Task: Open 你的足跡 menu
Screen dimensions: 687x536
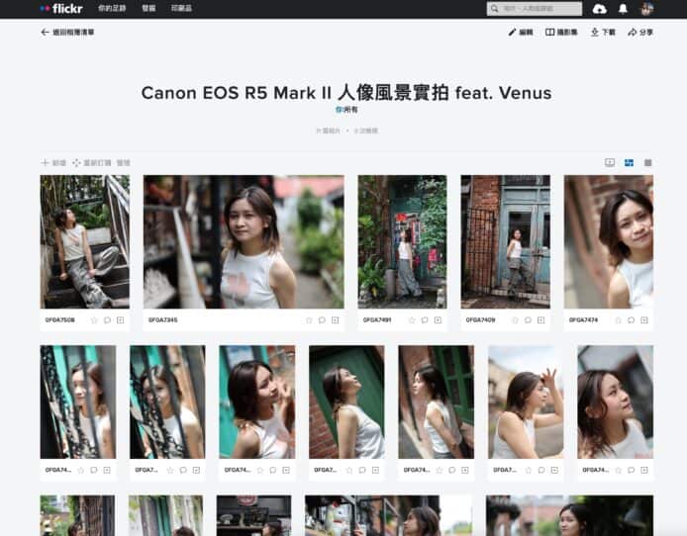Action: click(111, 9)
